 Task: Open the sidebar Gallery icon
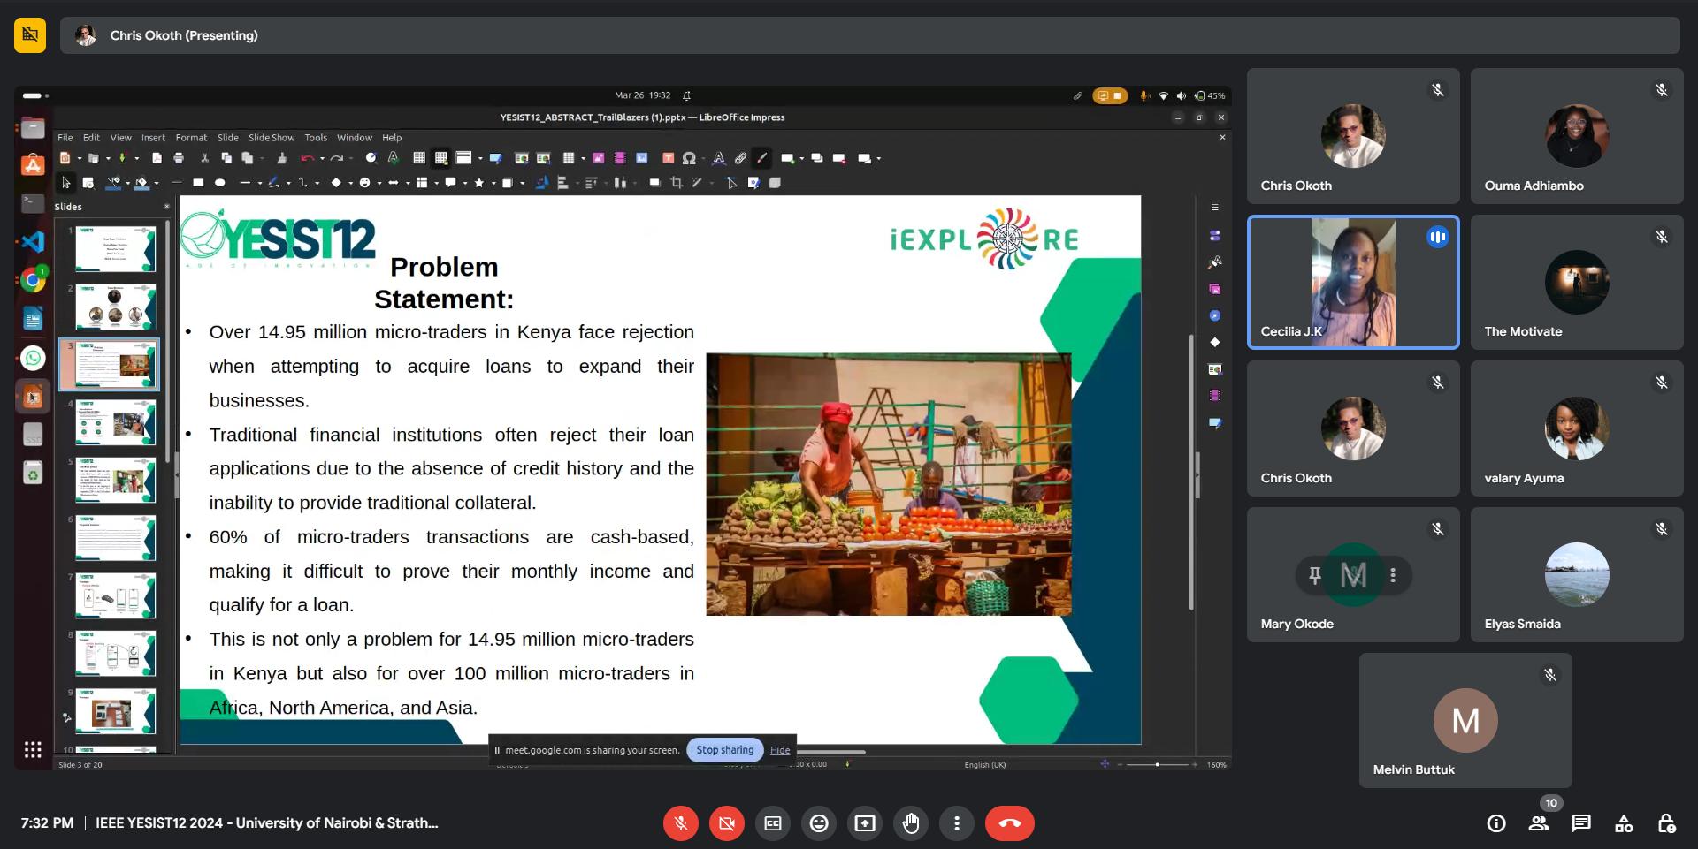click(x=1215, y=289)
